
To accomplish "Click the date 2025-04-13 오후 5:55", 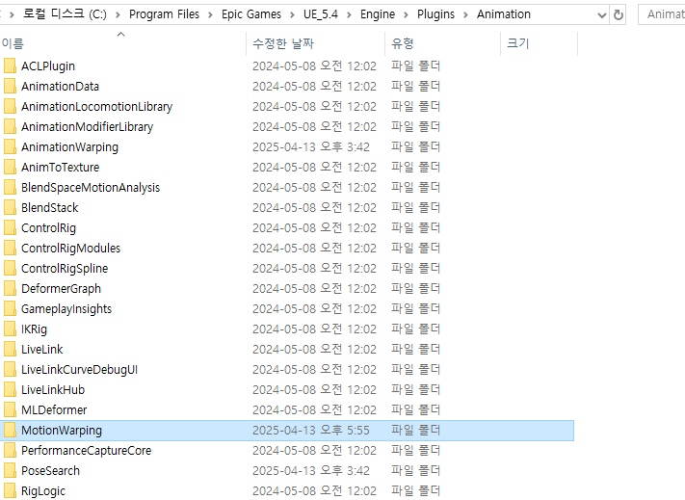I will click(311, 430).
